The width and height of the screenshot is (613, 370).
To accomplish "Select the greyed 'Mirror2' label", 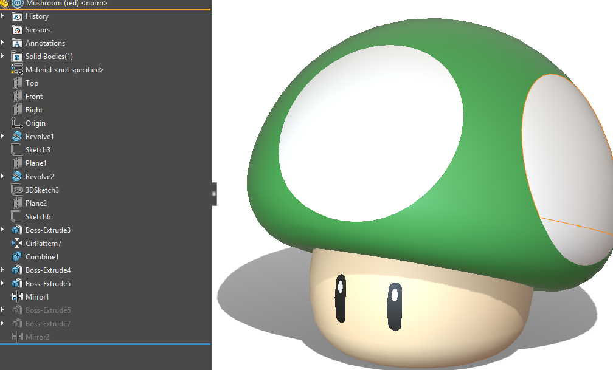I will (x=37, y=337).
